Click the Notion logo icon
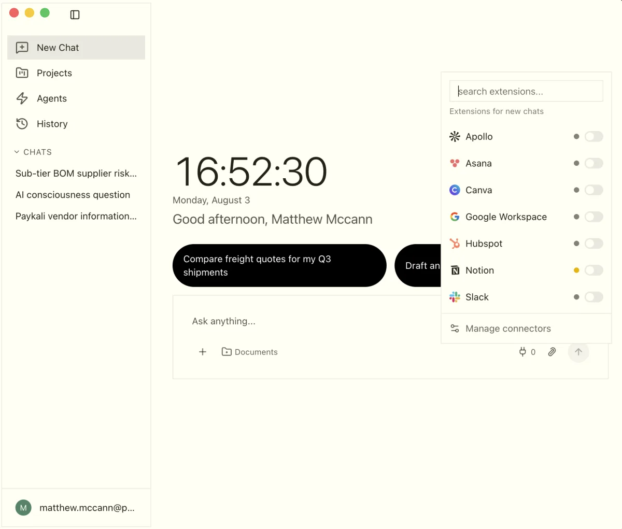This screenshot has height=529, width=622. point(455,270)
